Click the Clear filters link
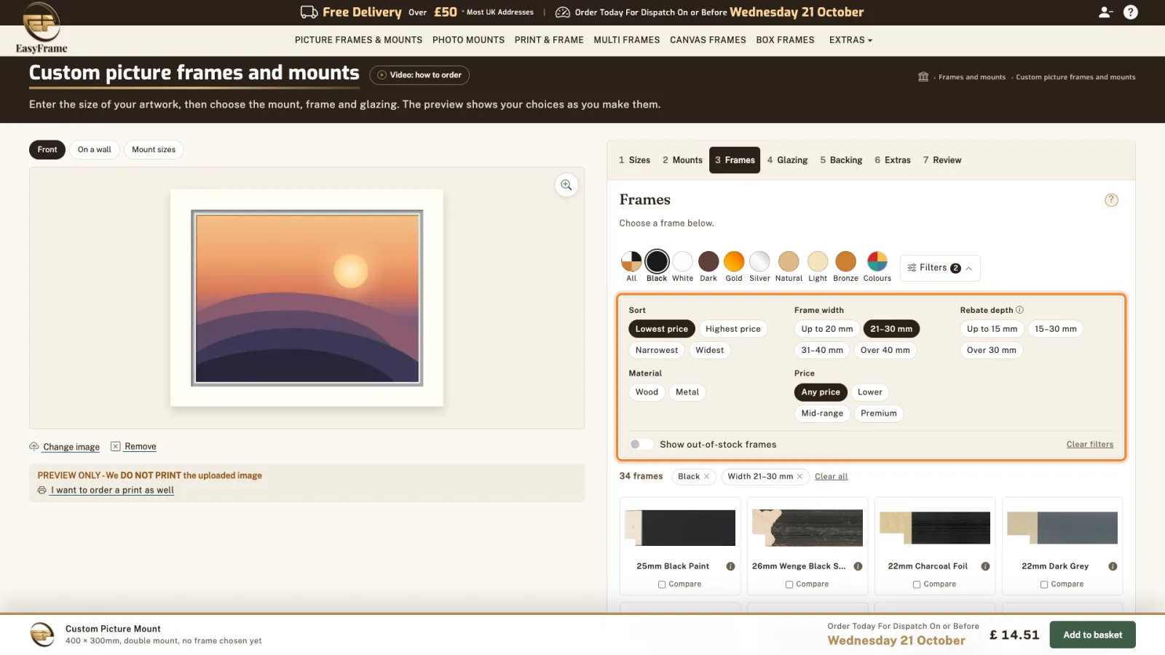 [1089, 445]
